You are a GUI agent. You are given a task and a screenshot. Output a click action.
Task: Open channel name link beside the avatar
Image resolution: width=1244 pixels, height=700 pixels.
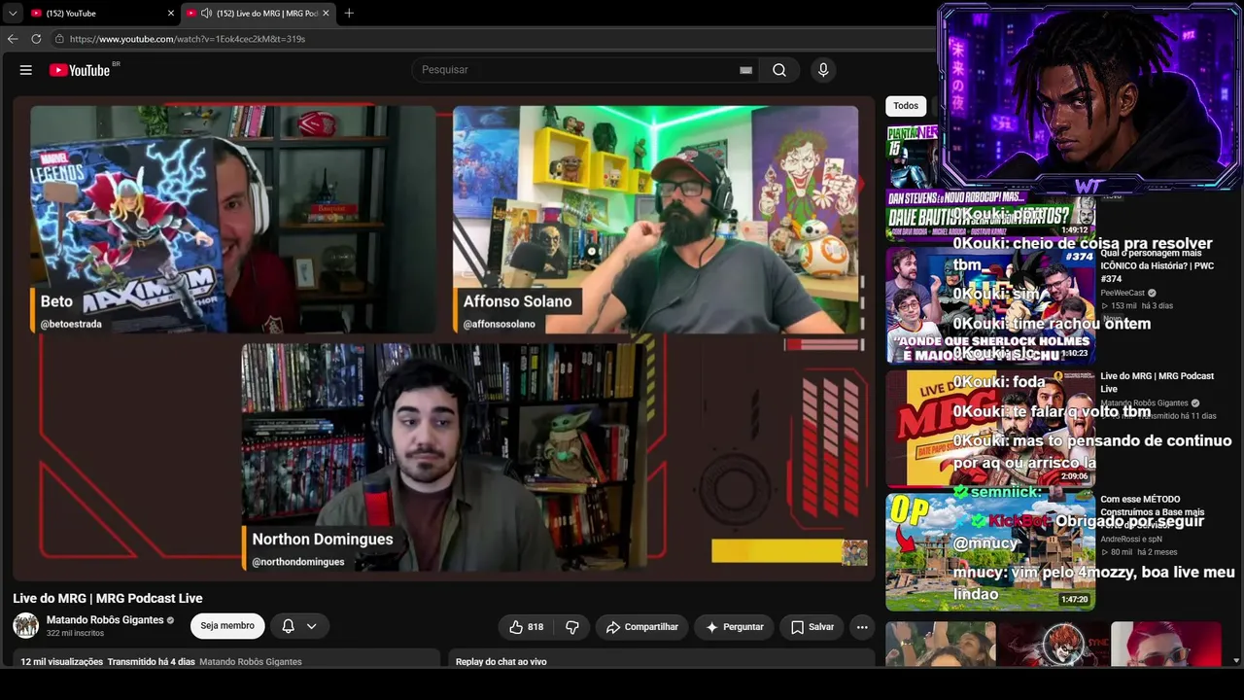[105, 620]
